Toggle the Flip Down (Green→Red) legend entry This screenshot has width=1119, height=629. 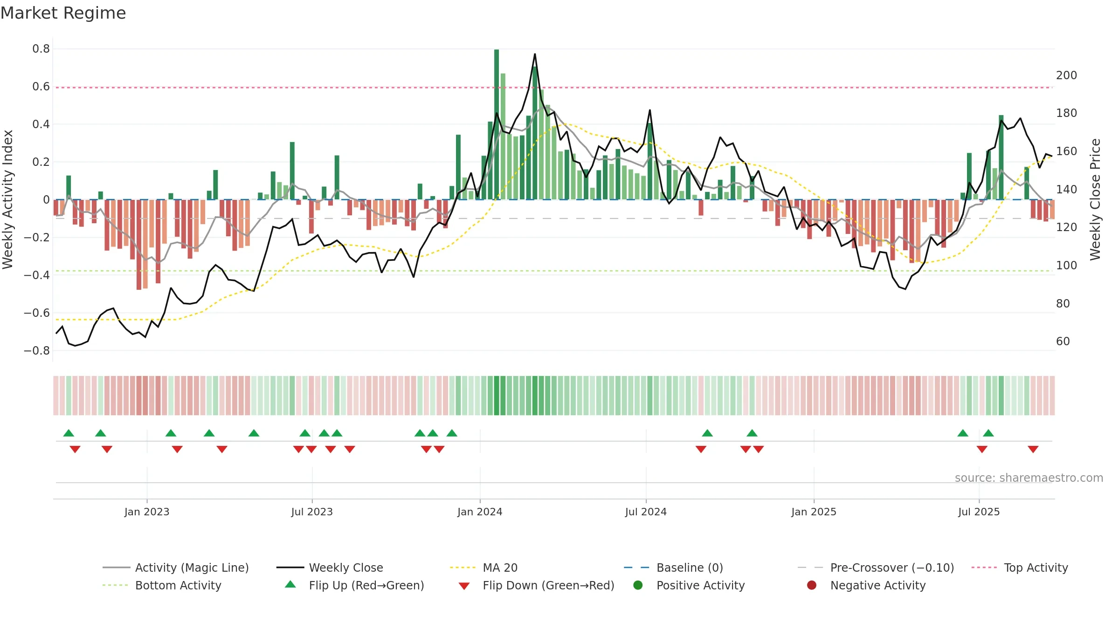pos(536,585)
